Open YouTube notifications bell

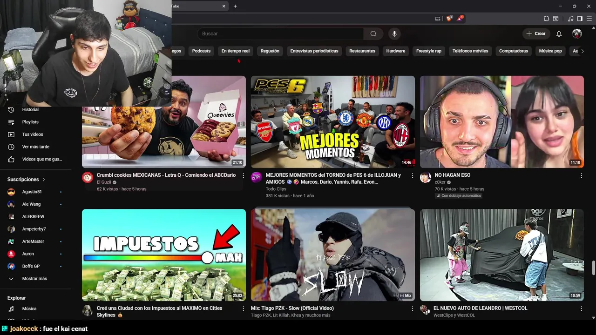coord(559,33)
